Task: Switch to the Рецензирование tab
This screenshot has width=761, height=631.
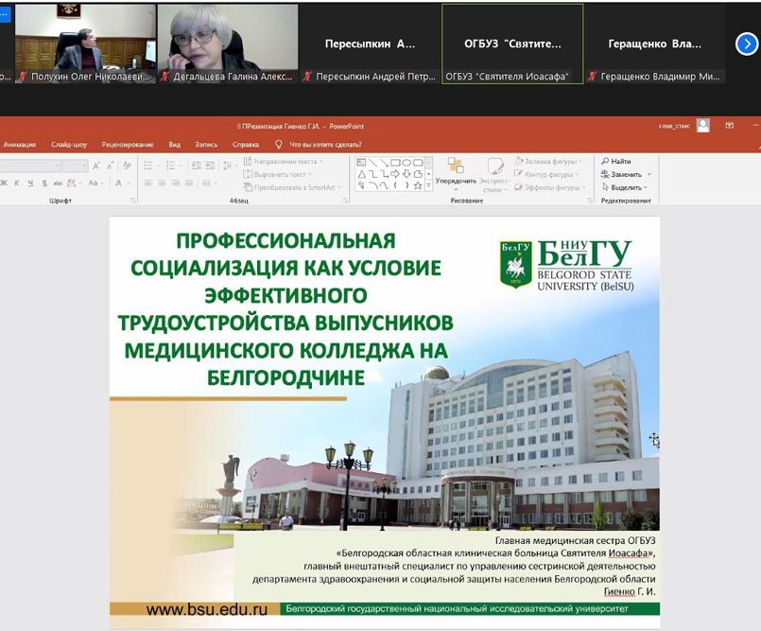Action: (128, 145)
